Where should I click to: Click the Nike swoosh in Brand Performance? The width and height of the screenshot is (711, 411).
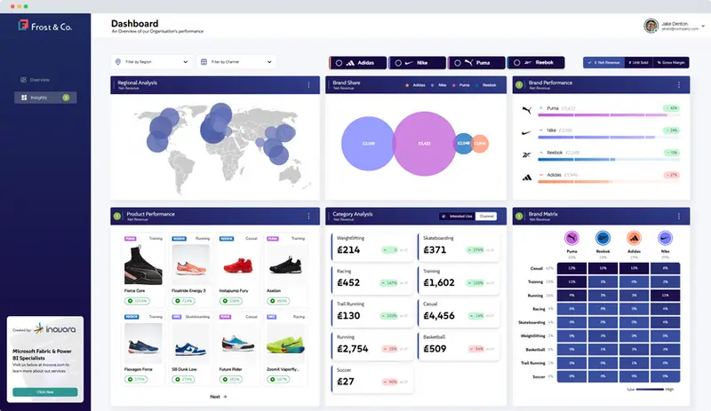[526, 133]
